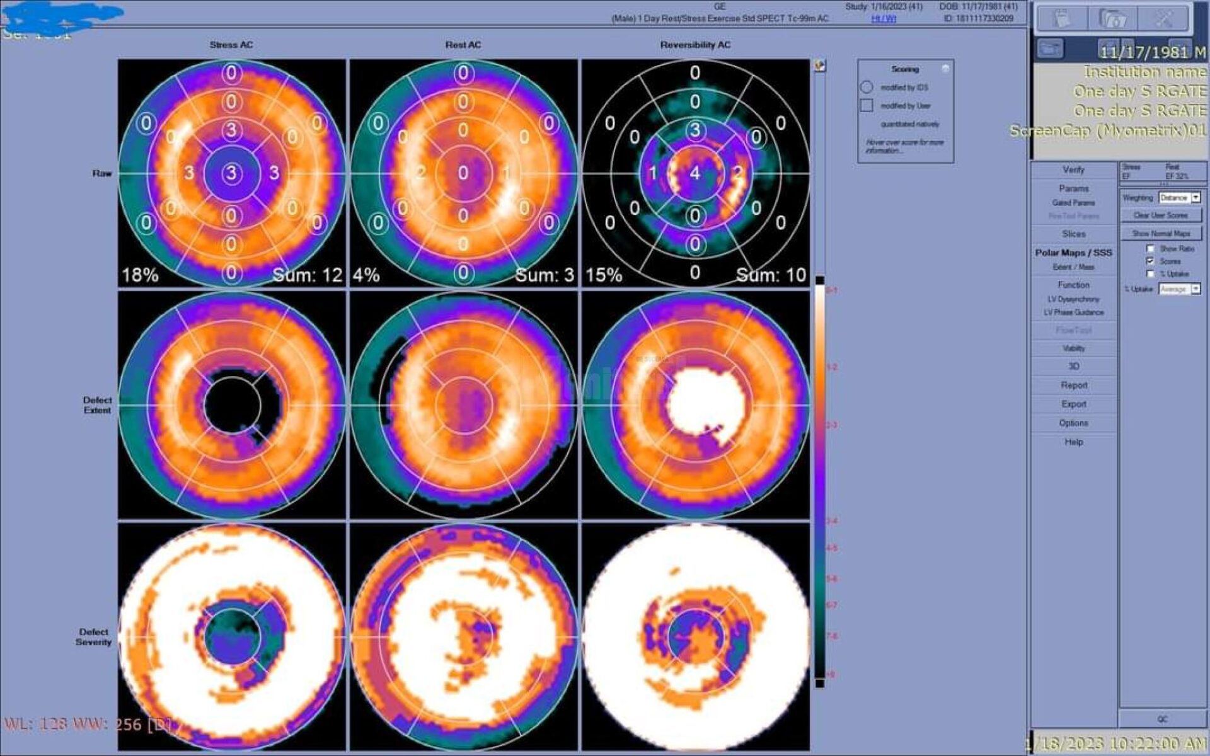Expand the Stress/Rest EF panel handle
1210x756 pixels.
1163,183
